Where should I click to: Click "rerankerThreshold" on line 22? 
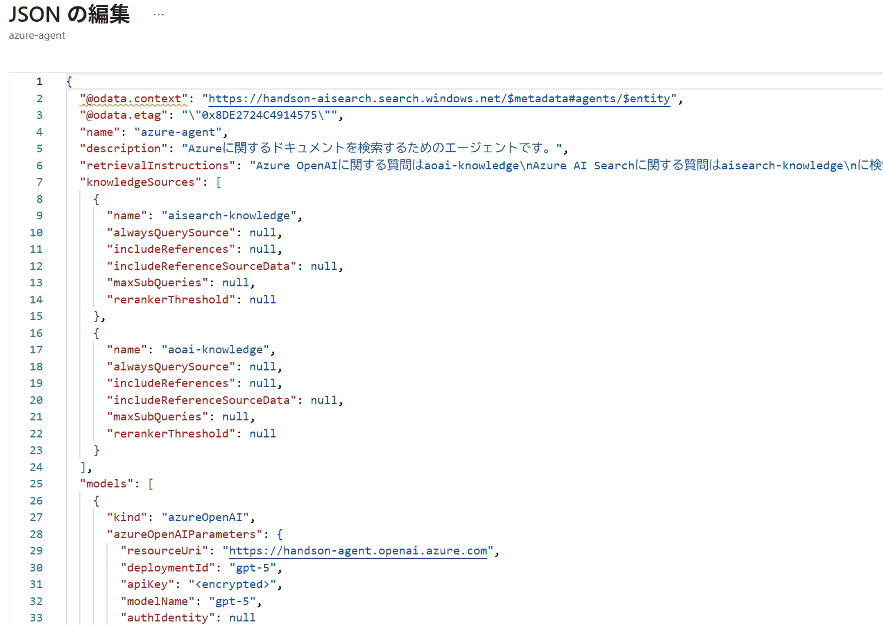tap(171, 434)
